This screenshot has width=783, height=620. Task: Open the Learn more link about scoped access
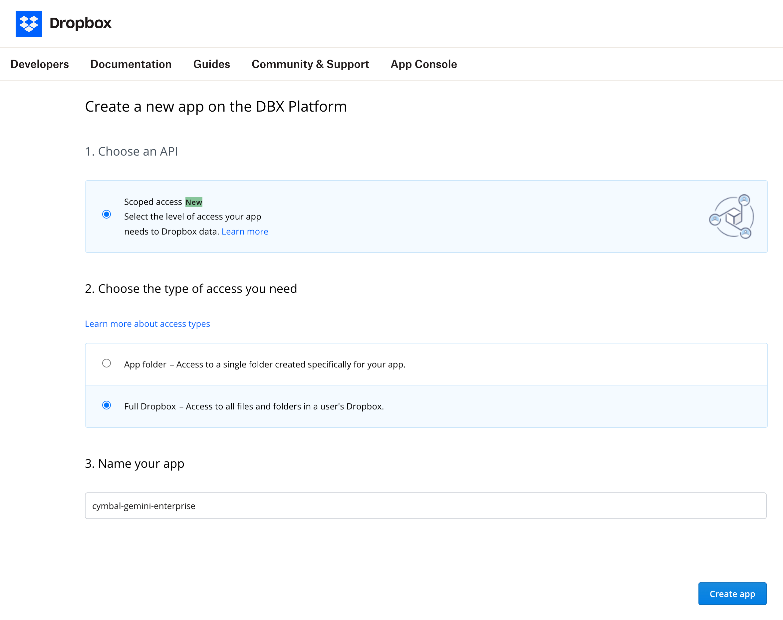pyautogui.click(x=245, y=231)
